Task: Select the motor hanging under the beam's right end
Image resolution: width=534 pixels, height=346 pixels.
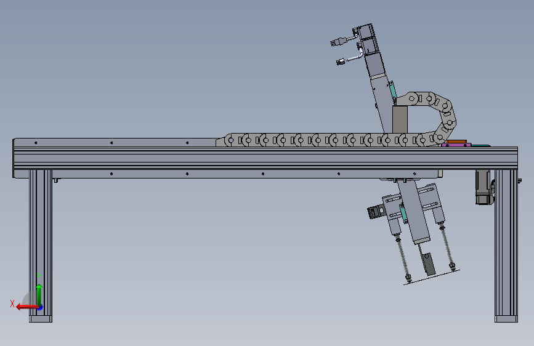Action: (x=484, y=187)
